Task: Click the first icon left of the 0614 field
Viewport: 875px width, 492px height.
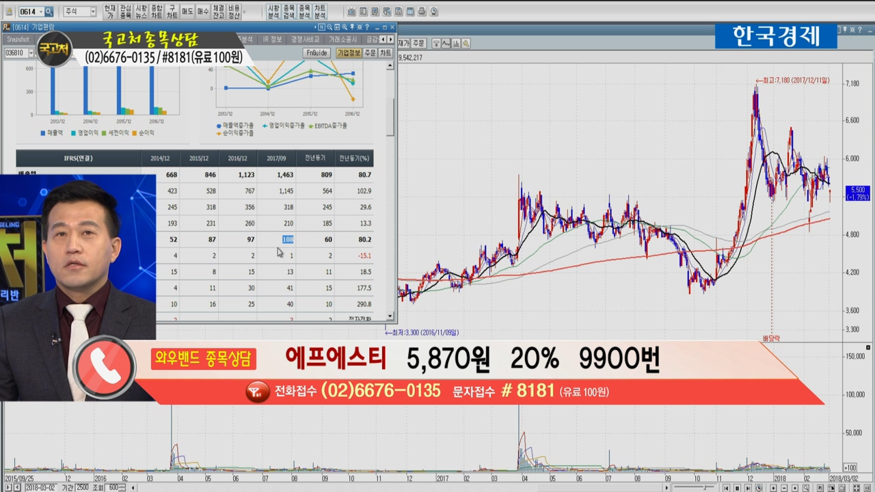Action: click(x=9, y=12)
